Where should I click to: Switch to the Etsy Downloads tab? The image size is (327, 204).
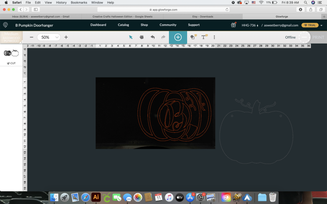coord(203,17)
